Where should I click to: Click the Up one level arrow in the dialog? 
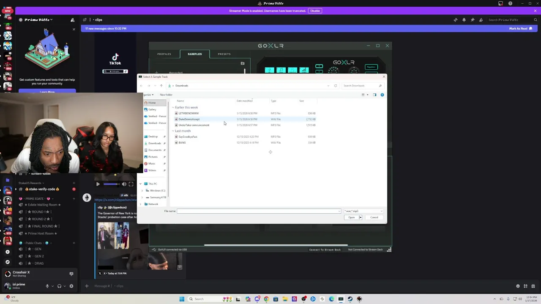tap(161, 86)
